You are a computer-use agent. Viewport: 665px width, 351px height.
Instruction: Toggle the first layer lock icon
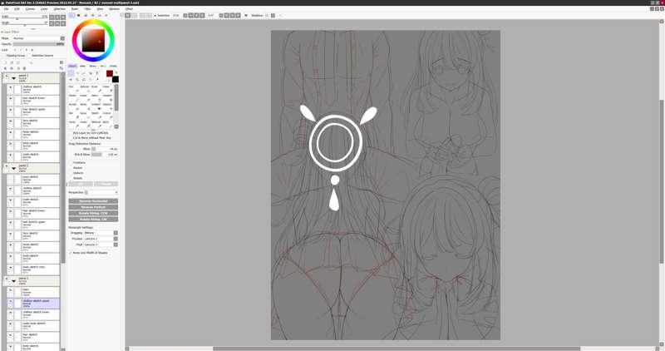(15, 50)
